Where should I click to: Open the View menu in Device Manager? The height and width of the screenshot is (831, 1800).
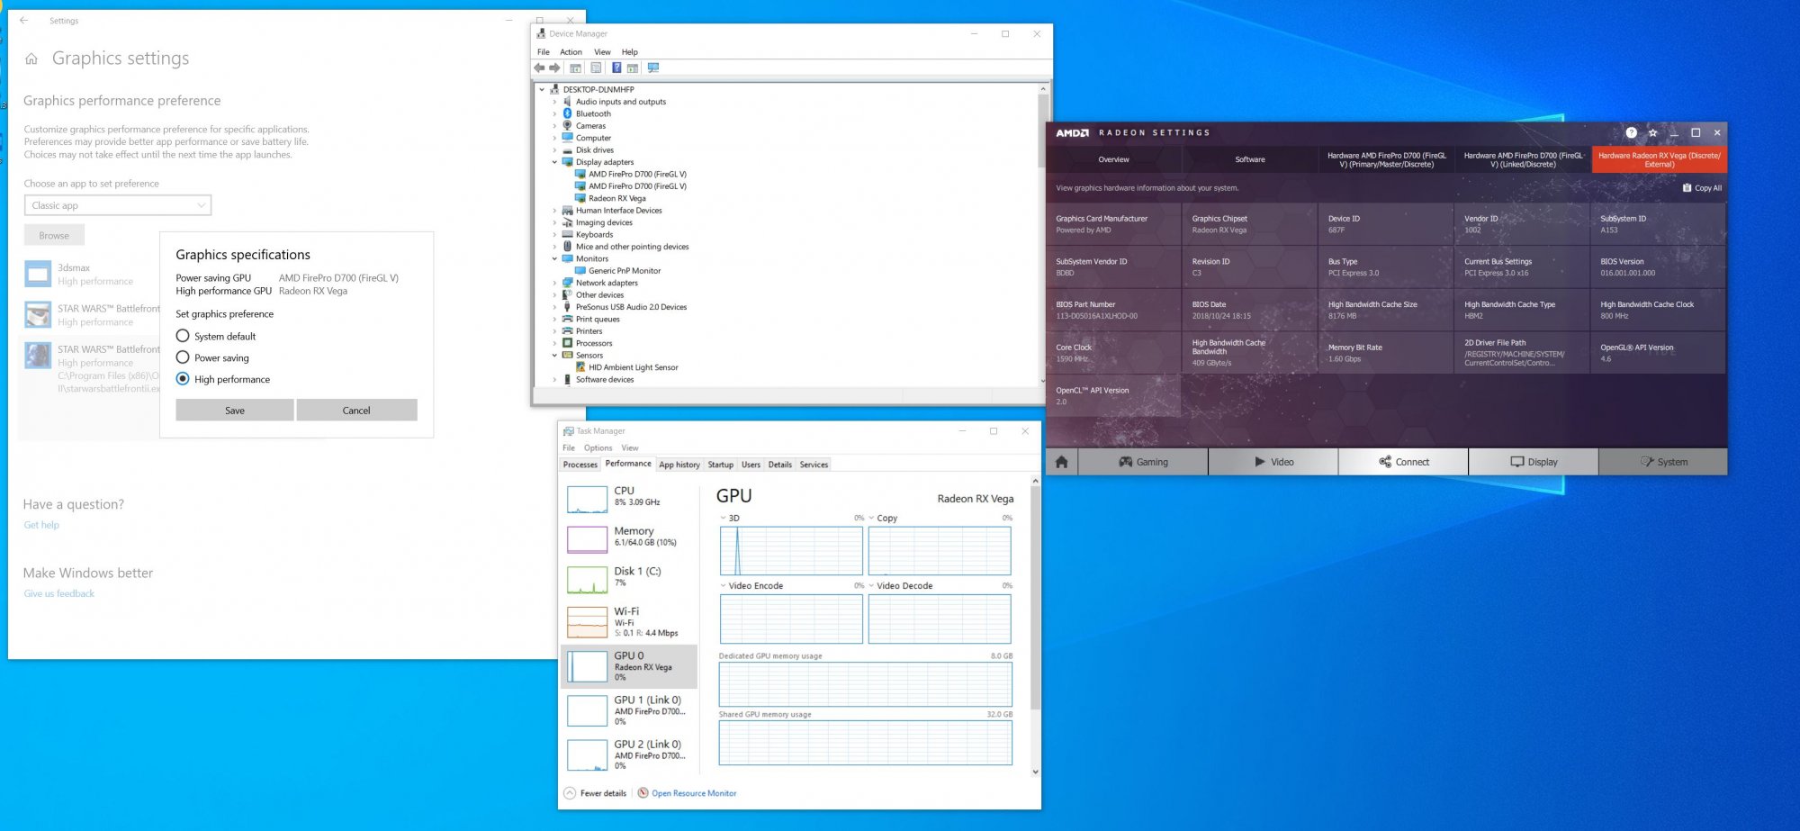pyautogui.click(x=602, y=52)
